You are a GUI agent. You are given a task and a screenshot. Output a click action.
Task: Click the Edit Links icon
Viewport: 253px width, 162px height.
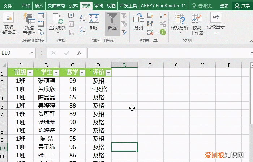click(x=71, y=32)
